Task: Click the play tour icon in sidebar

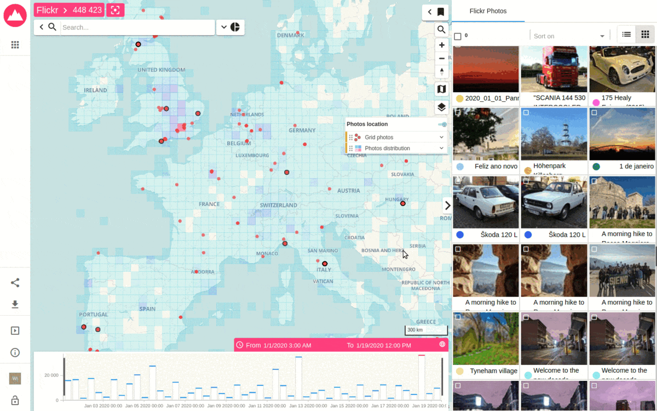Action: coord(15,330)
